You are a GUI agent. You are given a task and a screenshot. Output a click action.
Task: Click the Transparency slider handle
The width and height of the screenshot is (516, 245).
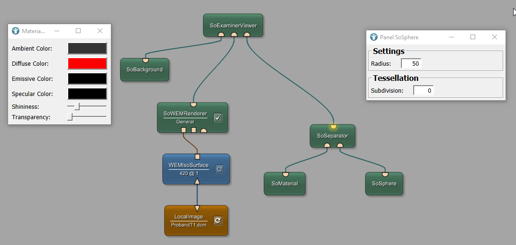pos(70,116)
